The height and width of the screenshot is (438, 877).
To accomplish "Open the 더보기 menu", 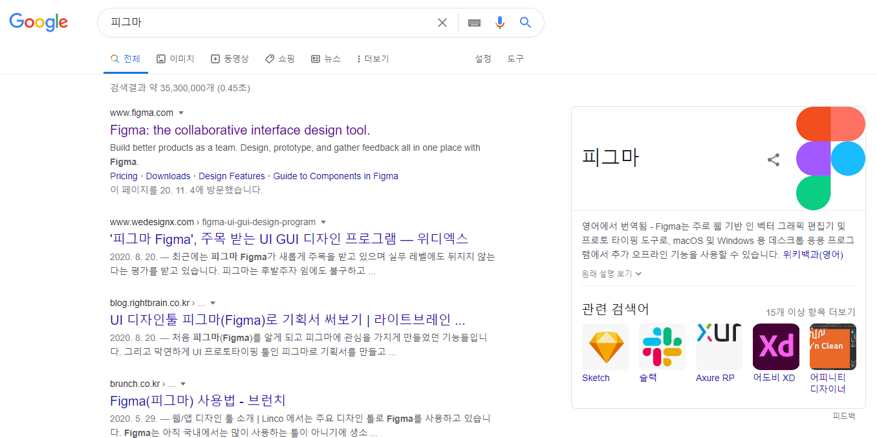I will click(x=373, y=59).
